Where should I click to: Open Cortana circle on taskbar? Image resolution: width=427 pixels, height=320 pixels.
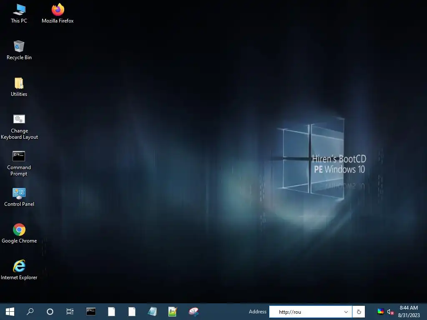click(x=50, y=312)
